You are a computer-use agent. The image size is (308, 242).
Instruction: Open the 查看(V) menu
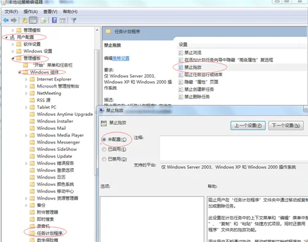tap(51, 12)
